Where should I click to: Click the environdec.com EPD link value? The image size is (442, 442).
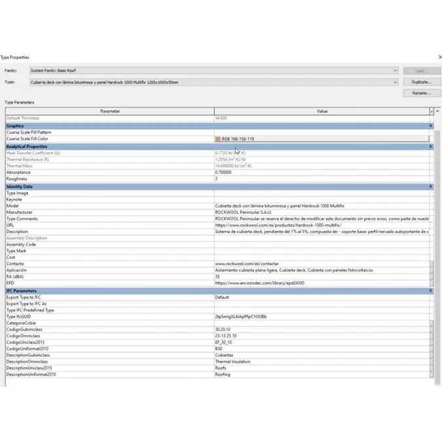coord(259,283)
